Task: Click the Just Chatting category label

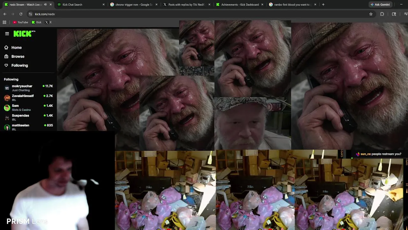Action: tap(21, 90)
